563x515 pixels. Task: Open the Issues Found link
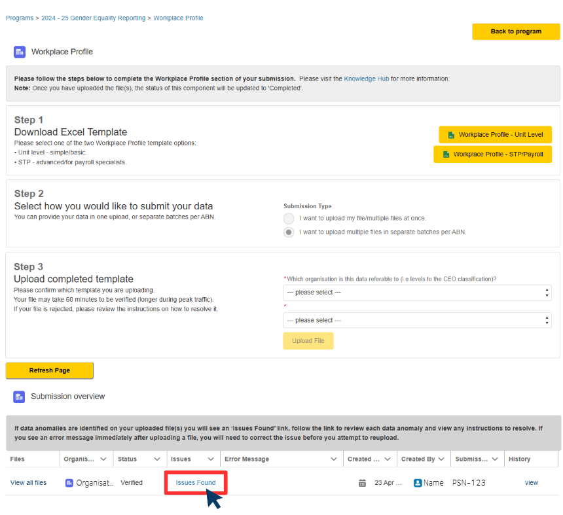point(196,483)
